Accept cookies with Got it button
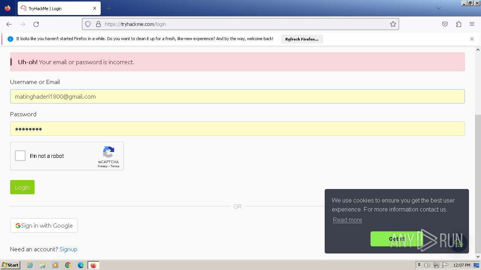Viewport: 481px width, 270px height. [397, 239]
